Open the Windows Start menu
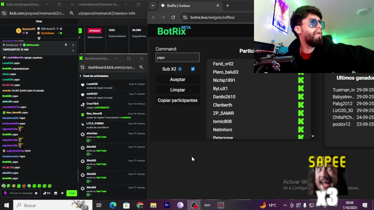374x210 pixels. (x=6, y=205)
